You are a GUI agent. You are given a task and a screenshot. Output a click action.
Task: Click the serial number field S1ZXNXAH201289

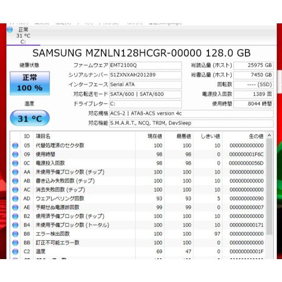[x=145, y=75]
